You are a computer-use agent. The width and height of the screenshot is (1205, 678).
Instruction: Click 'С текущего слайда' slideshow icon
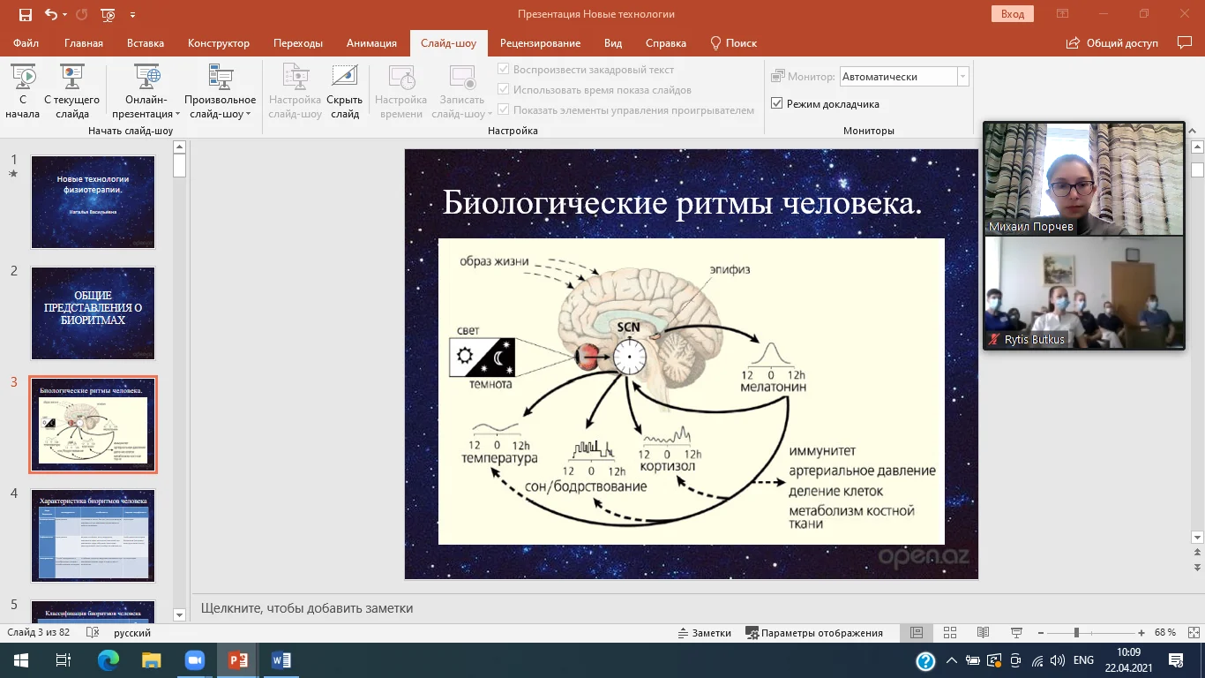tap(71, 78)
